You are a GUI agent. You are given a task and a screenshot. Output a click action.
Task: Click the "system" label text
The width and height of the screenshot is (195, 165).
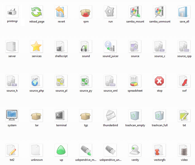click(12, 126)
